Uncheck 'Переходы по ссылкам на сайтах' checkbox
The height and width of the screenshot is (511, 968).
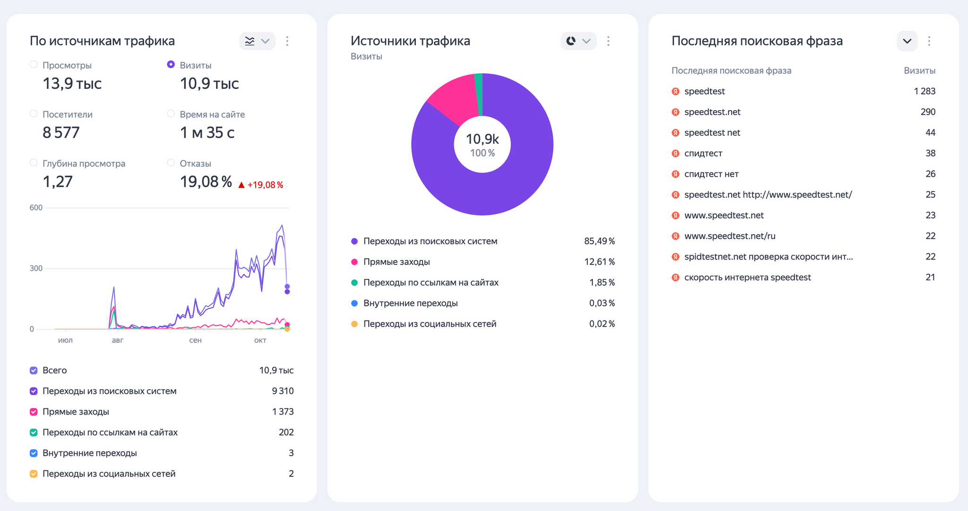coord(34,433)
